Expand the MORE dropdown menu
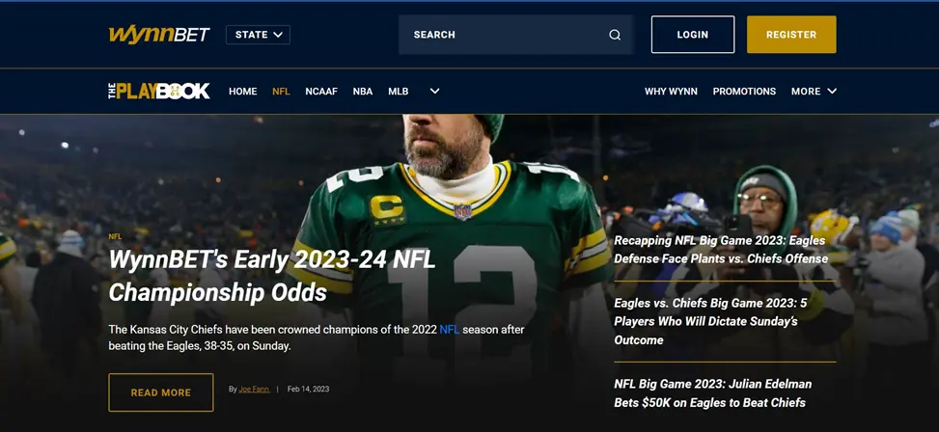Image resolution: width=939 pixels, height=432 pixels. coord(814,92)
